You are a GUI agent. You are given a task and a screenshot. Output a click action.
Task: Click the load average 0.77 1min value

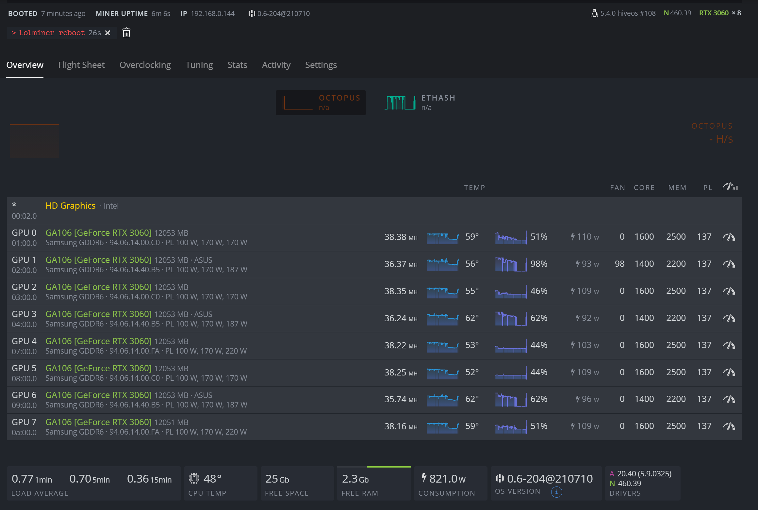click(x=32, y=479)
